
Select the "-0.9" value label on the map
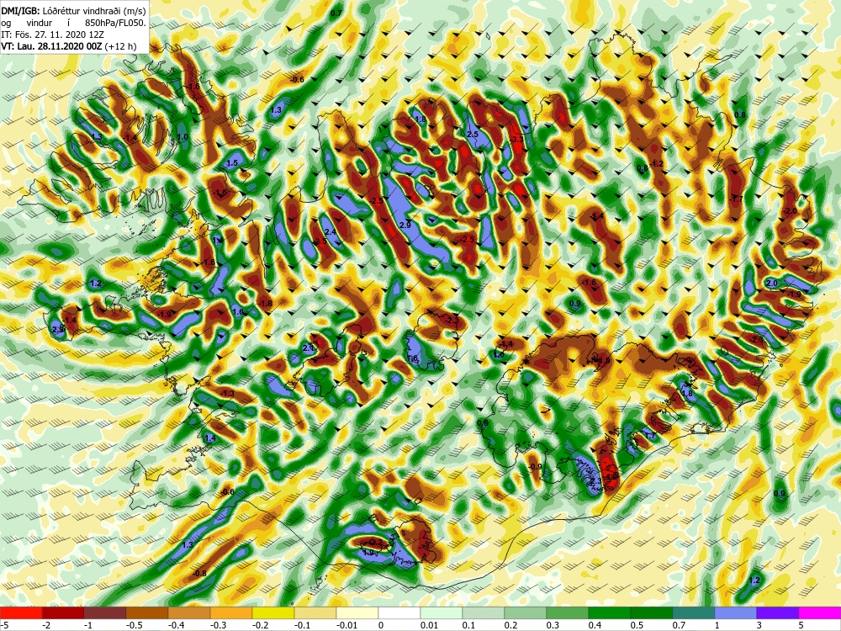click(535, 467)
